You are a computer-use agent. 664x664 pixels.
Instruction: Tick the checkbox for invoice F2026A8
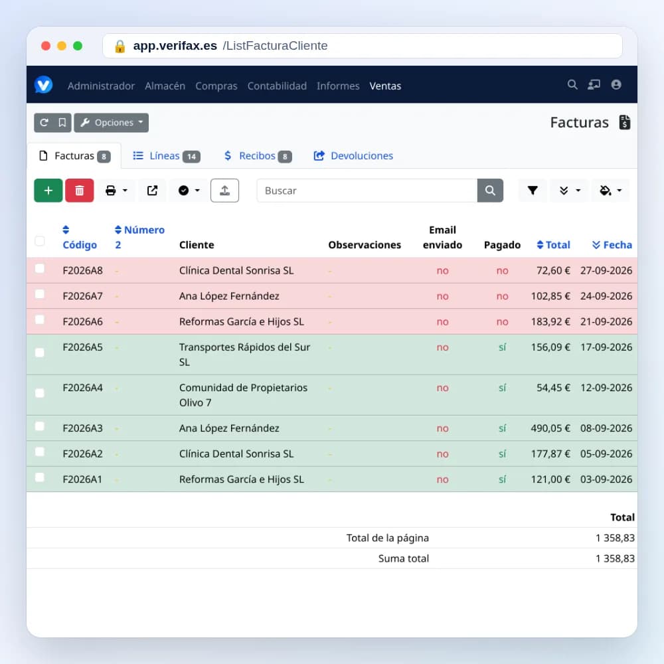40,268
